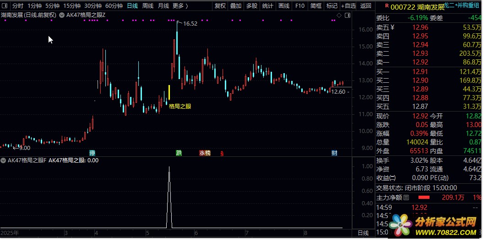Screen dimensions: 484x240
Task: Click the 简框 toolbar button
Action: (316, 5)
